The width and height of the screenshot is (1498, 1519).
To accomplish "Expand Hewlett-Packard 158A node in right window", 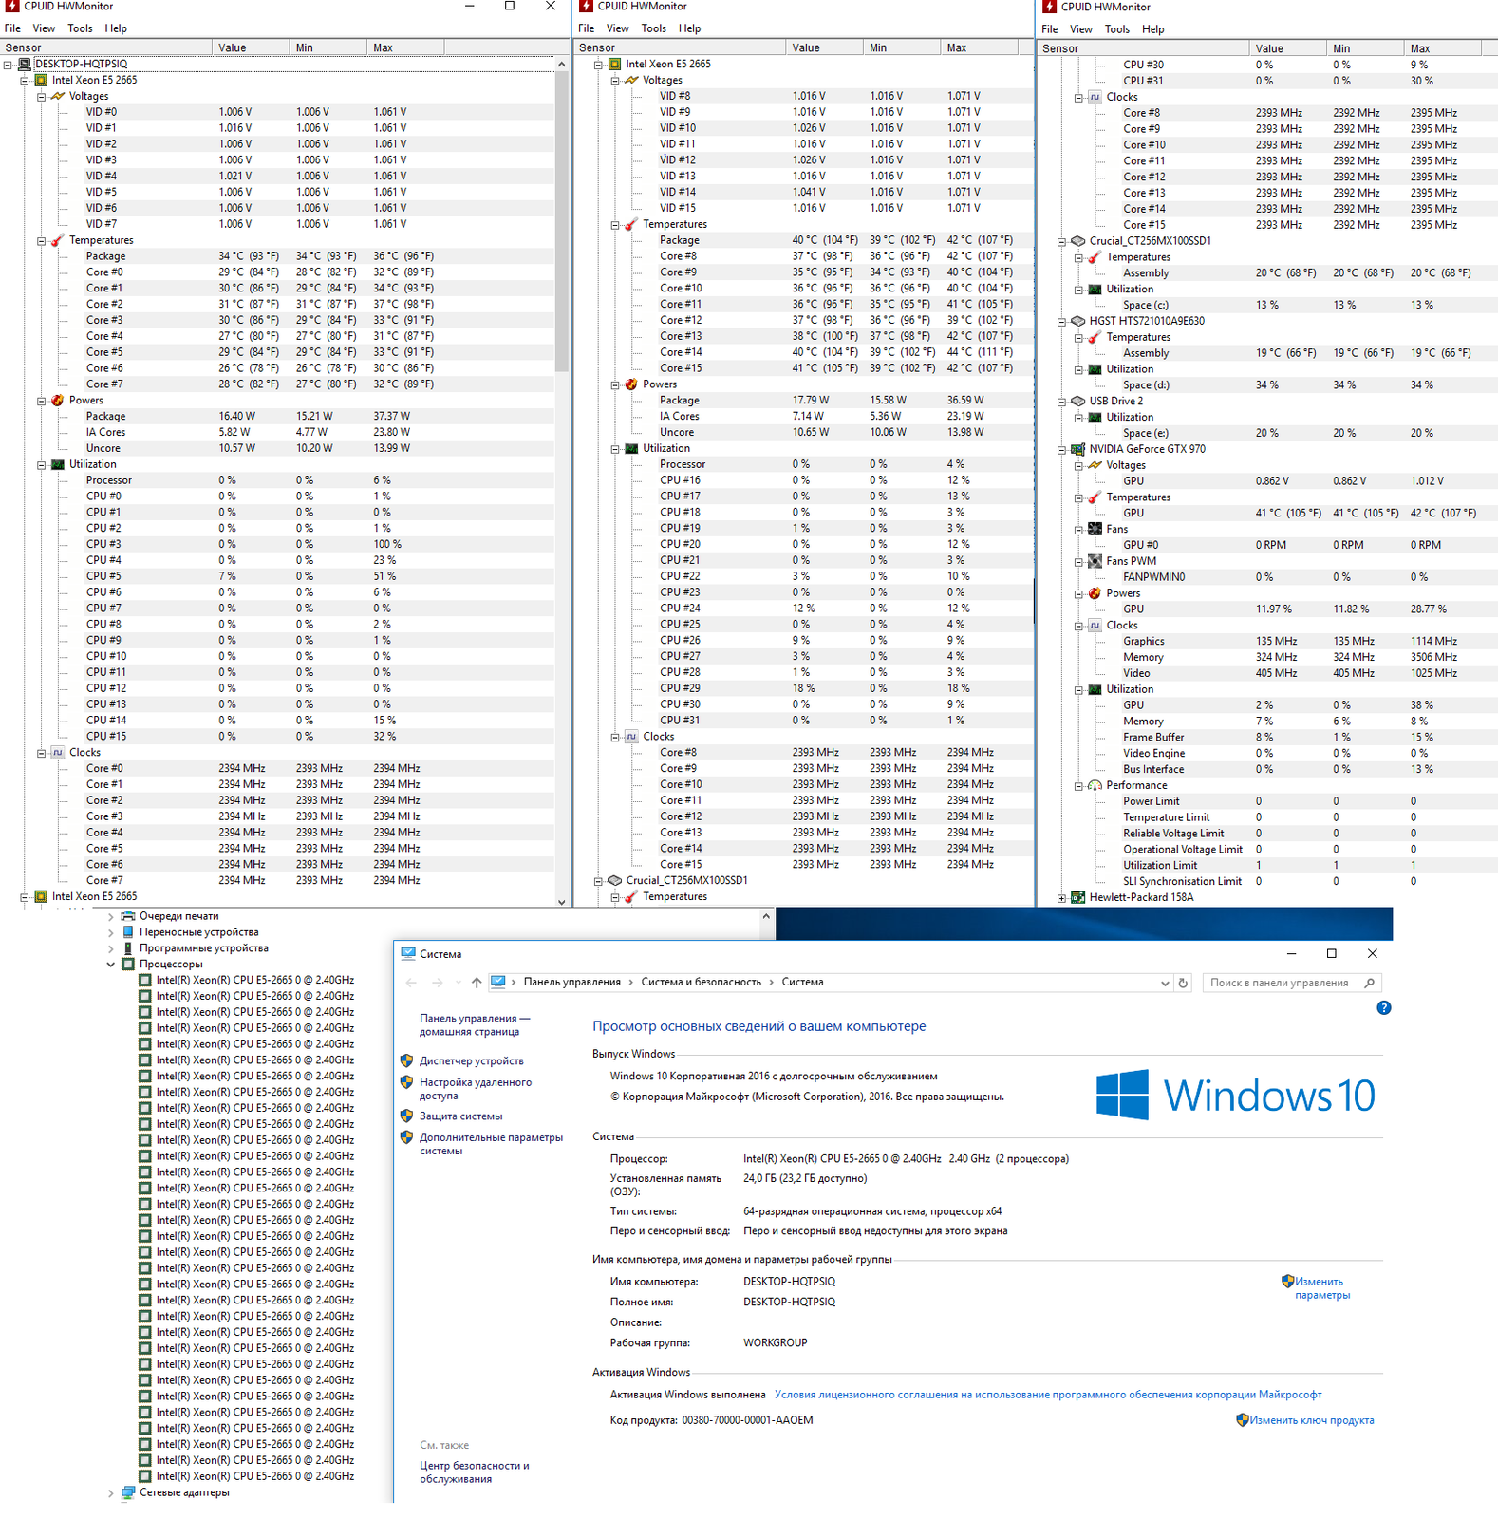I will (1061, 897).
